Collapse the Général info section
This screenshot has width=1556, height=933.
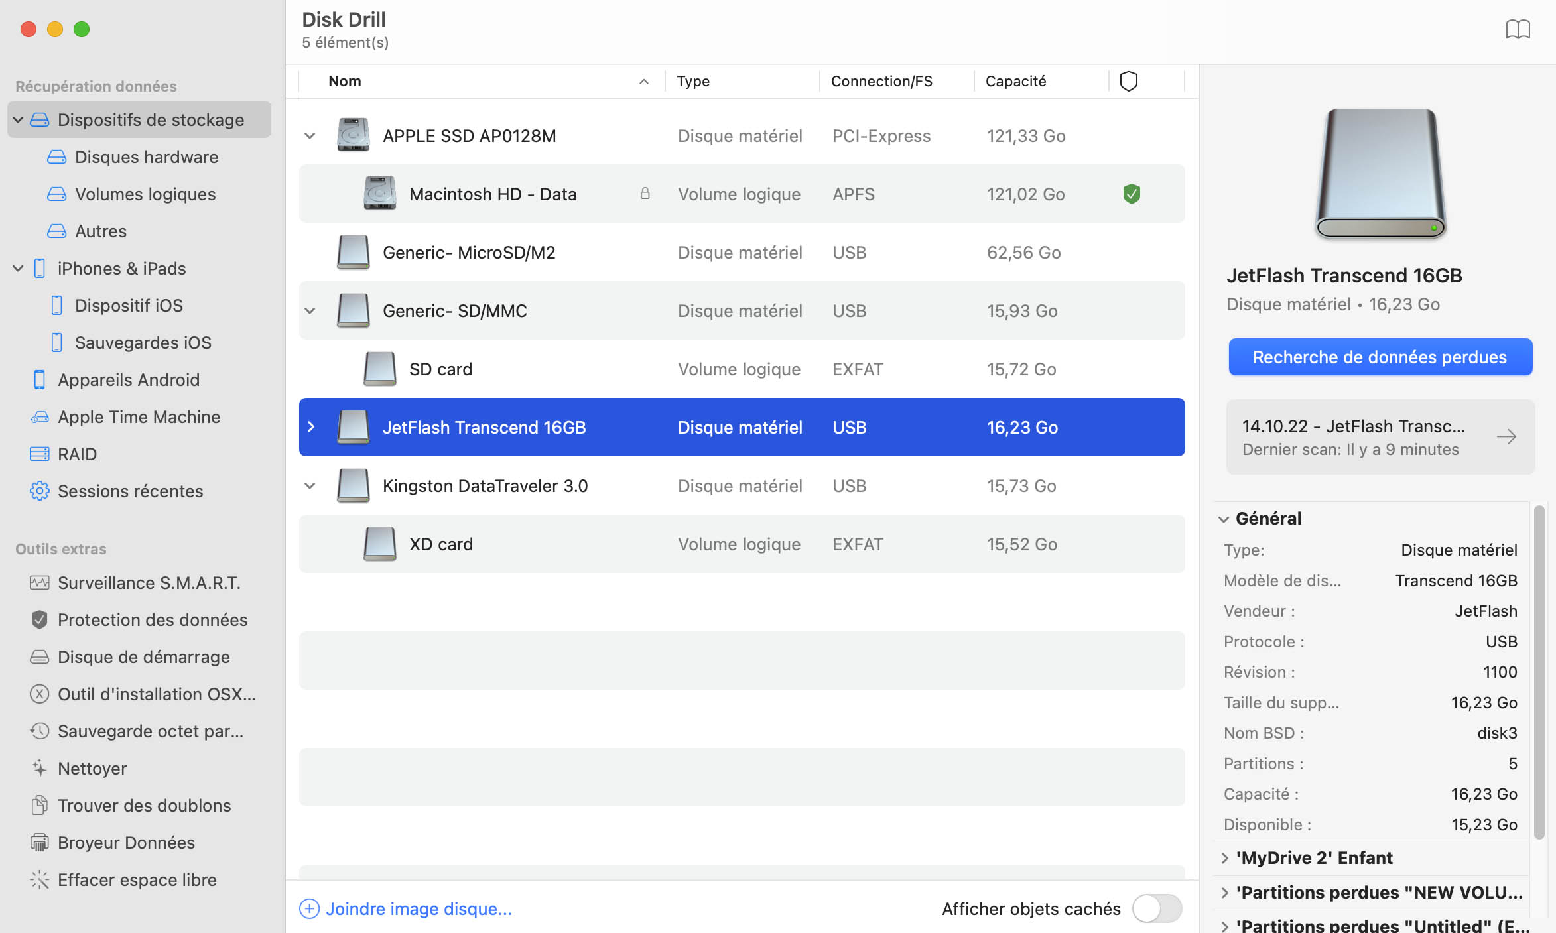click(x=1224, y=519)
